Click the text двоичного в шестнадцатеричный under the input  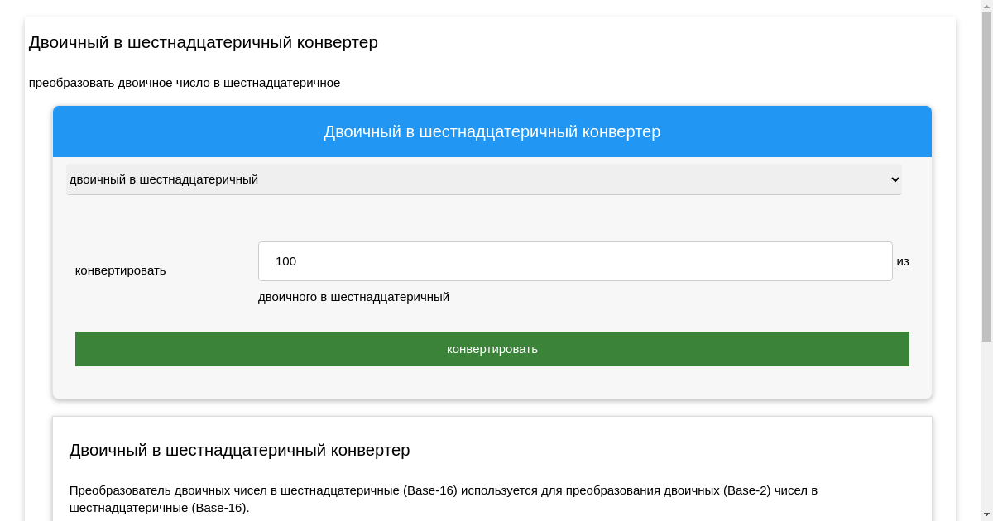[353, 297]
